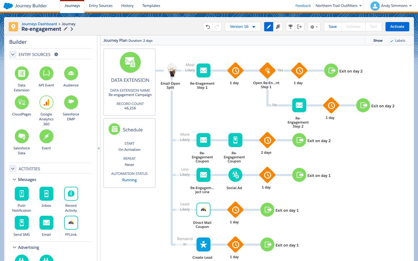This screenshot has width=418, height=261.
Task: Collapse the Advertising group
Action: [x=14, y=247]
